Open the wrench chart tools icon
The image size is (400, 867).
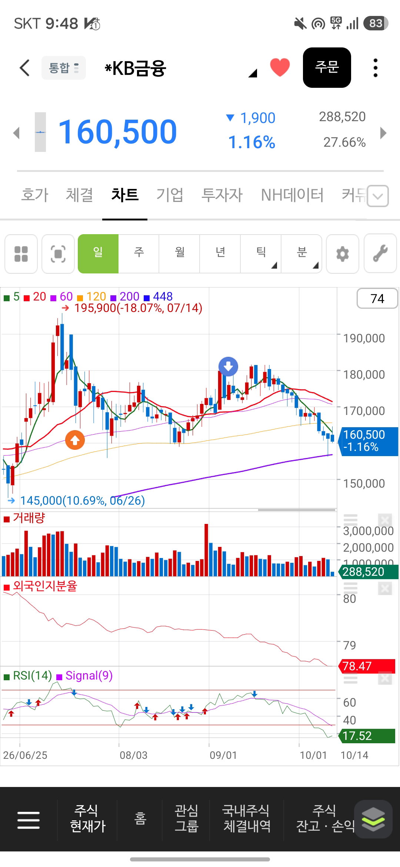(380, 254)
